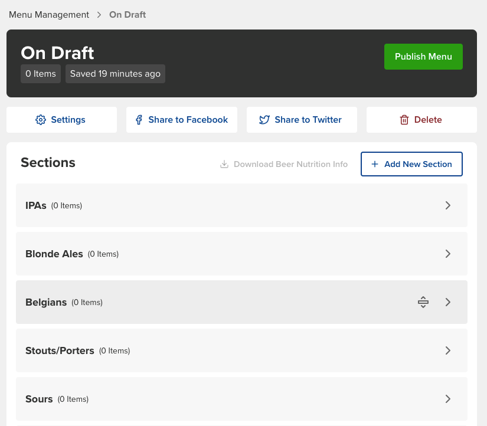487x426 pixels.
Task: Click the Saved 19 minutes ago badge
Action: click(115, 74)
